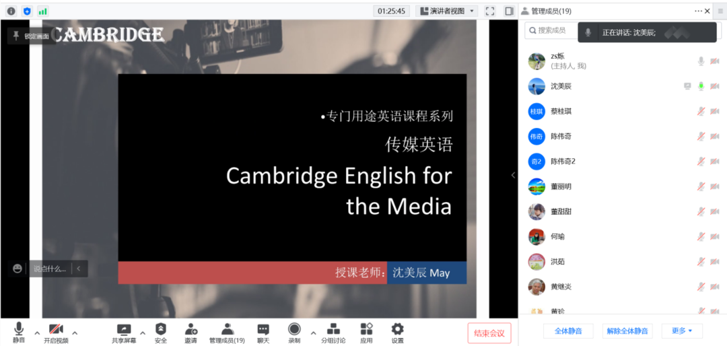Open the apps icon

pos(366,329)
